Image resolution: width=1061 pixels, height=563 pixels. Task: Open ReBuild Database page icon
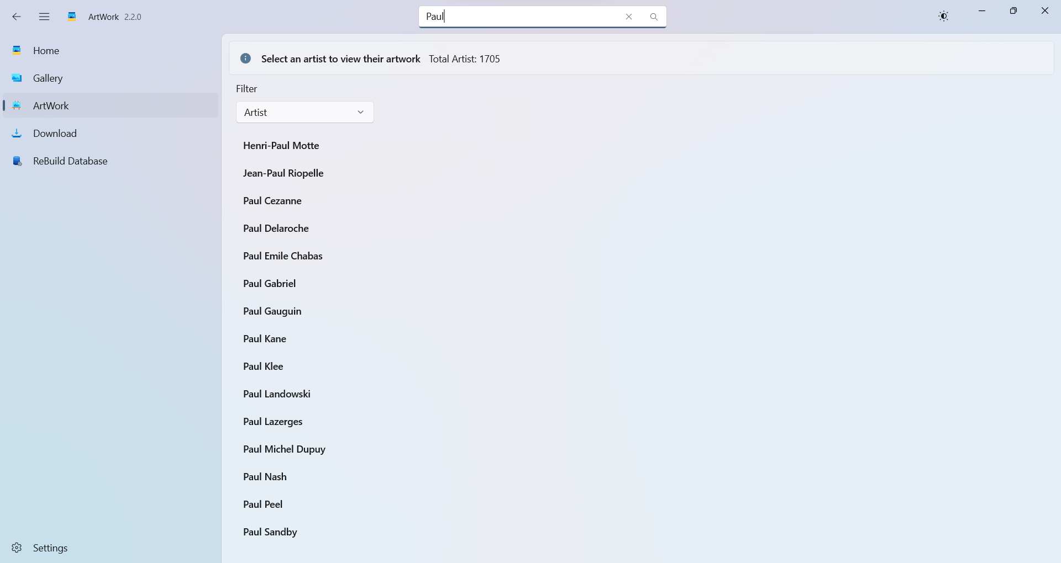coord(17,161)
